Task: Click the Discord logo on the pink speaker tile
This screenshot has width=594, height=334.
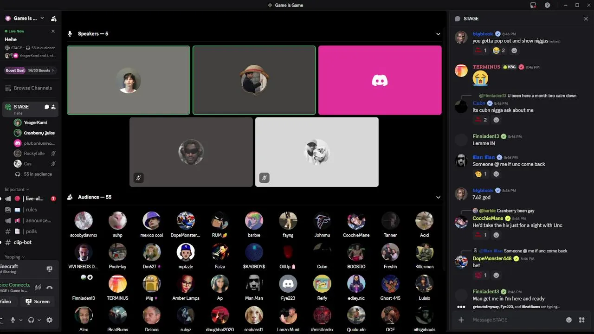Action: (380, 80)
